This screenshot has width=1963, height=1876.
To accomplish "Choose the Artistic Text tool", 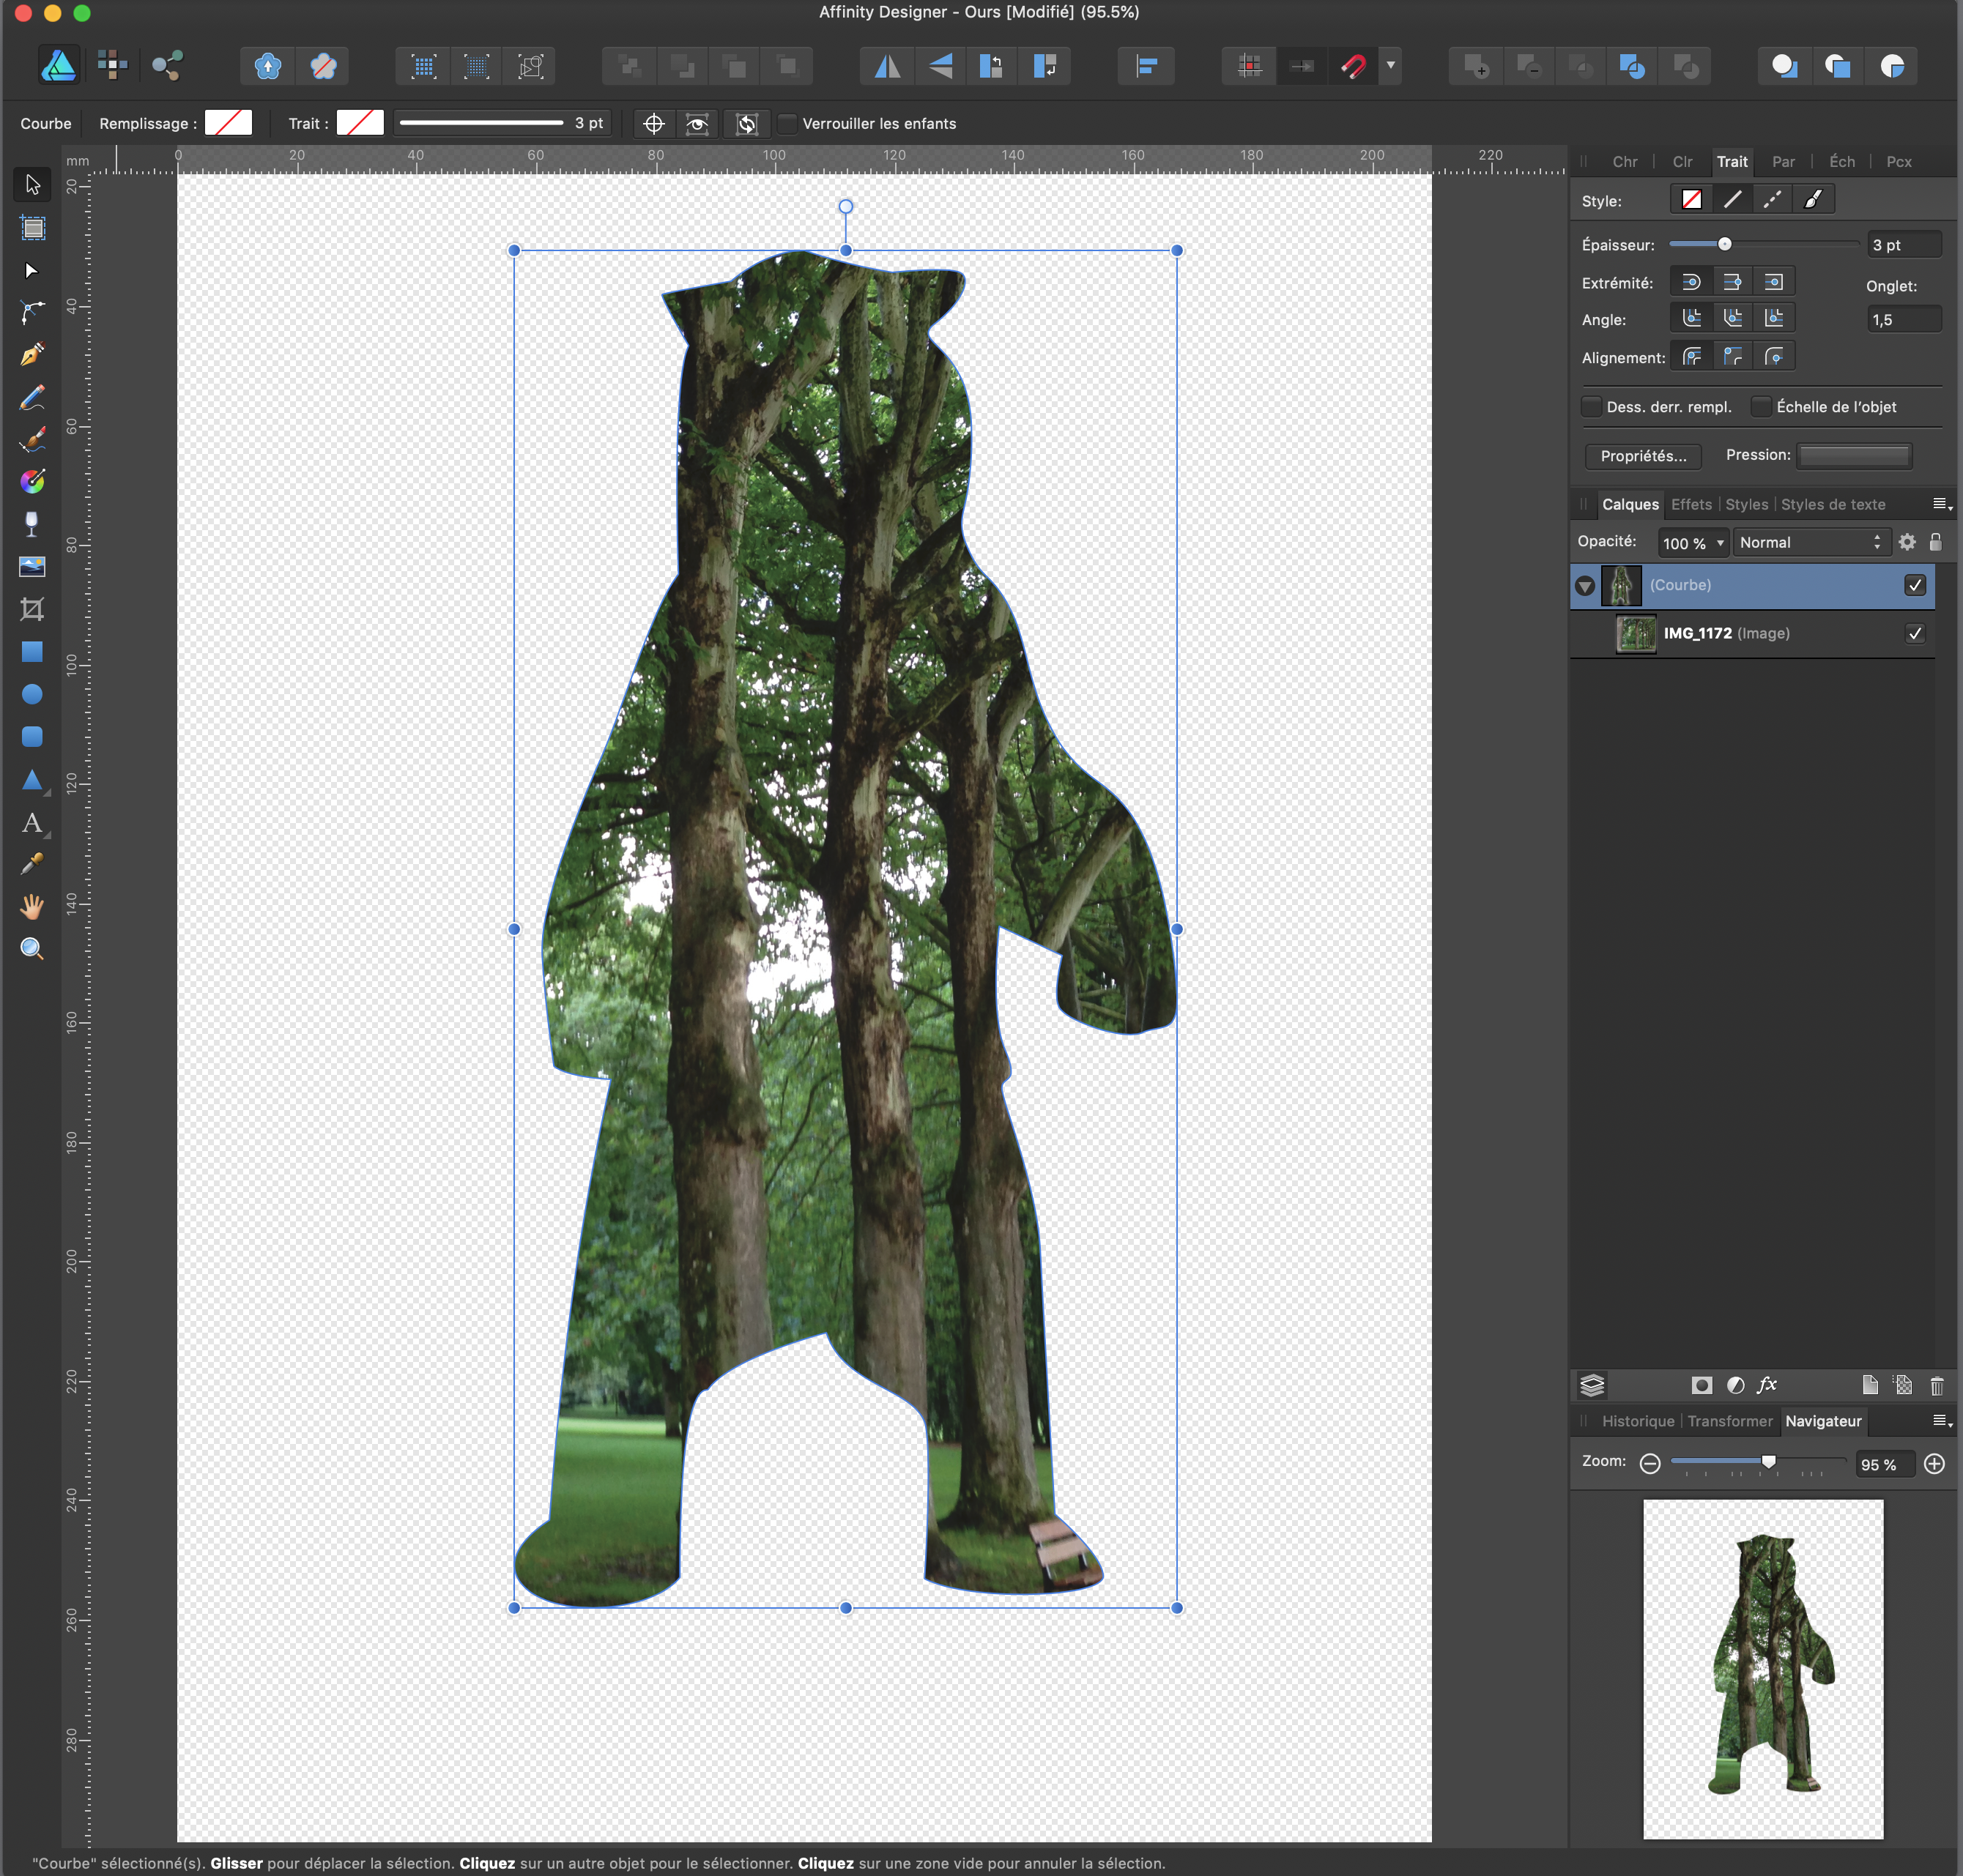I will [32, 823].
